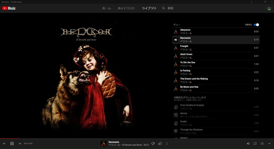Click the In Parting album thumbnail
The height and width of the screenshot is (149, 274).
[x=176, y=72]
